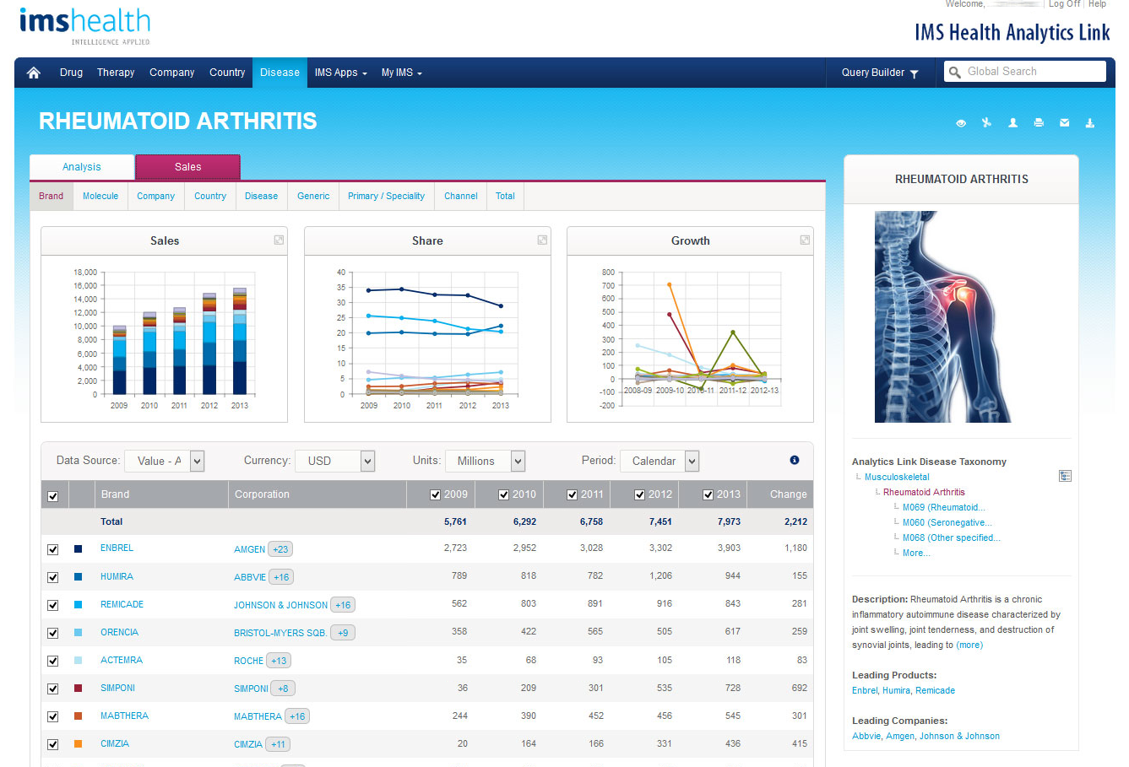The image size is (1129, 767).
Task: Open the My IMS menu
Action: pos(401,73)
